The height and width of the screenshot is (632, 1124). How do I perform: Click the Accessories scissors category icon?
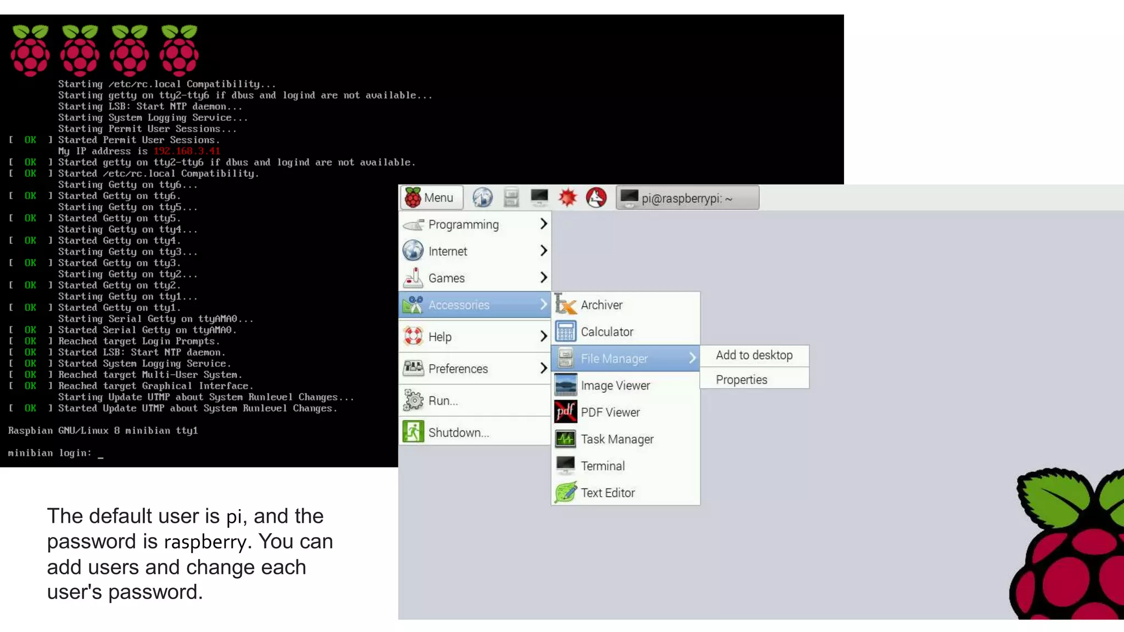[x=413, y=304]
